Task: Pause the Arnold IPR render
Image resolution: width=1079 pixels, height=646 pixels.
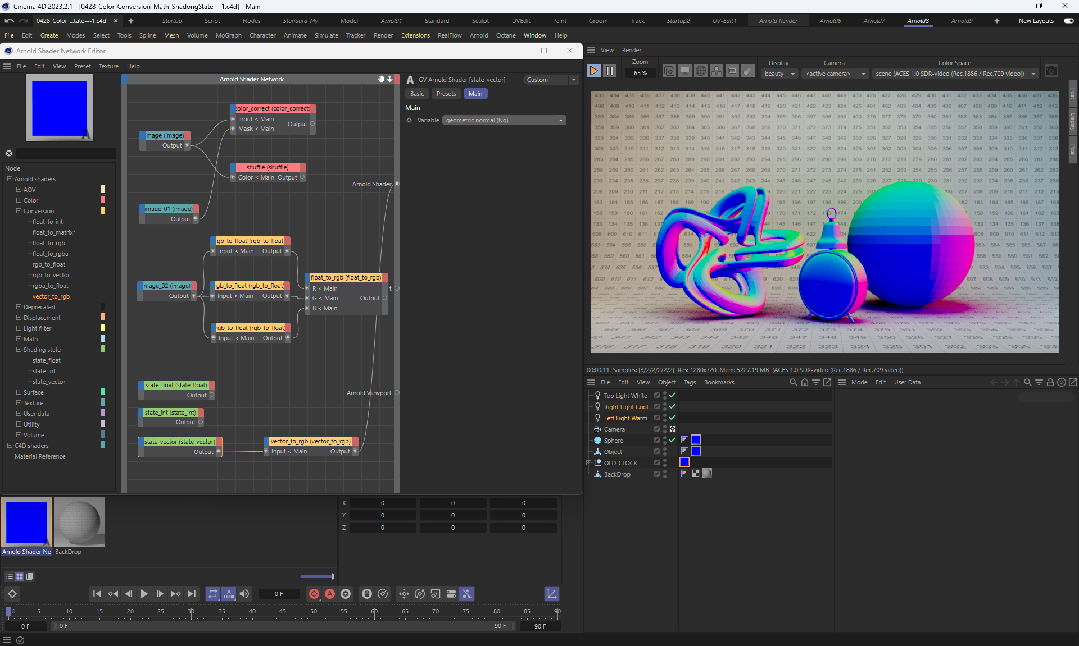Action: (610, 71)
